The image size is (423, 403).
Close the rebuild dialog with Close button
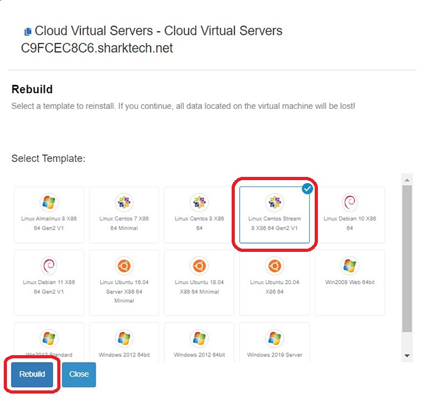click(79, 375)
